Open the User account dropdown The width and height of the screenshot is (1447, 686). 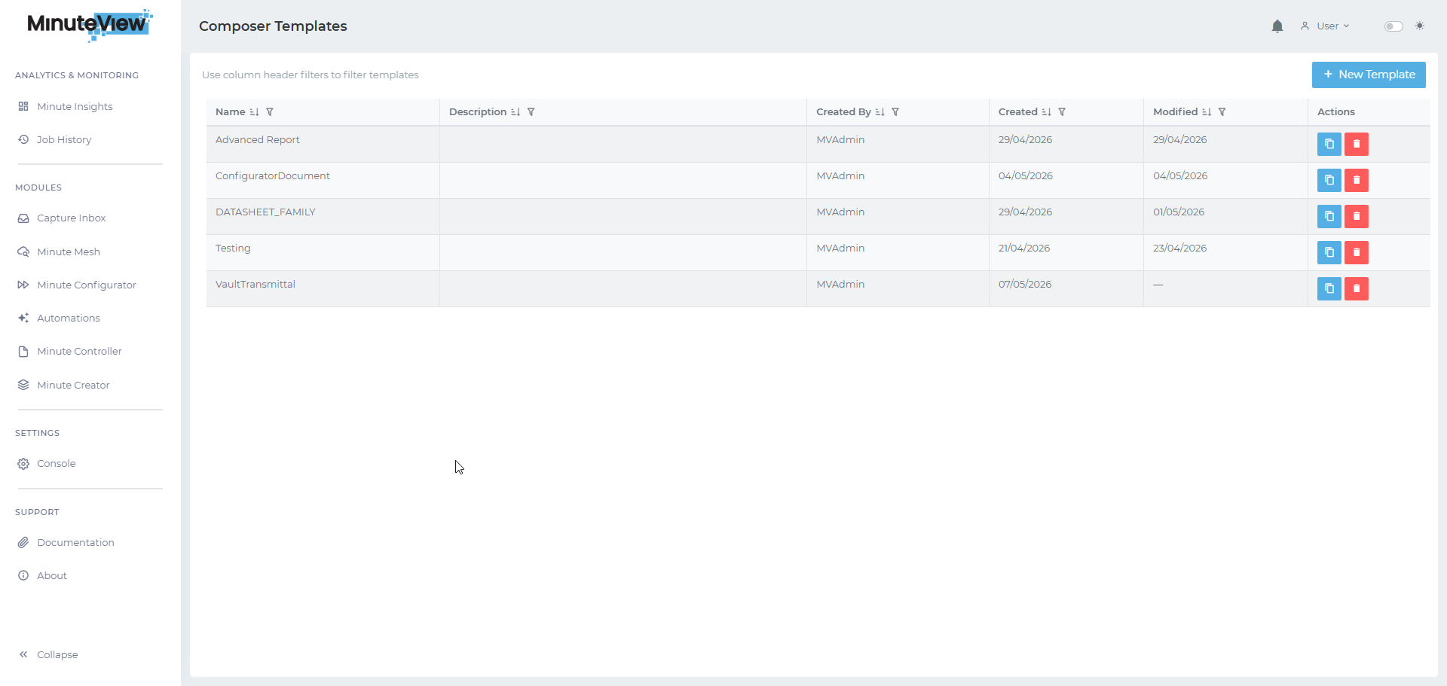[x=1325, y=26]
